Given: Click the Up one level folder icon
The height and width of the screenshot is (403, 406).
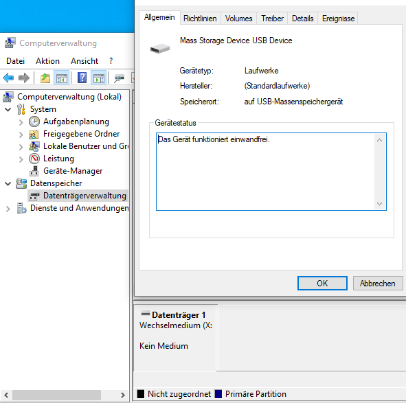Looking at the screenshot, I should 45,78.
